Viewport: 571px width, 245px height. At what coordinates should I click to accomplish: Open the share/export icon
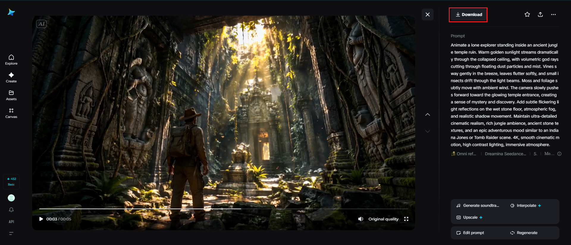point(540,15)
